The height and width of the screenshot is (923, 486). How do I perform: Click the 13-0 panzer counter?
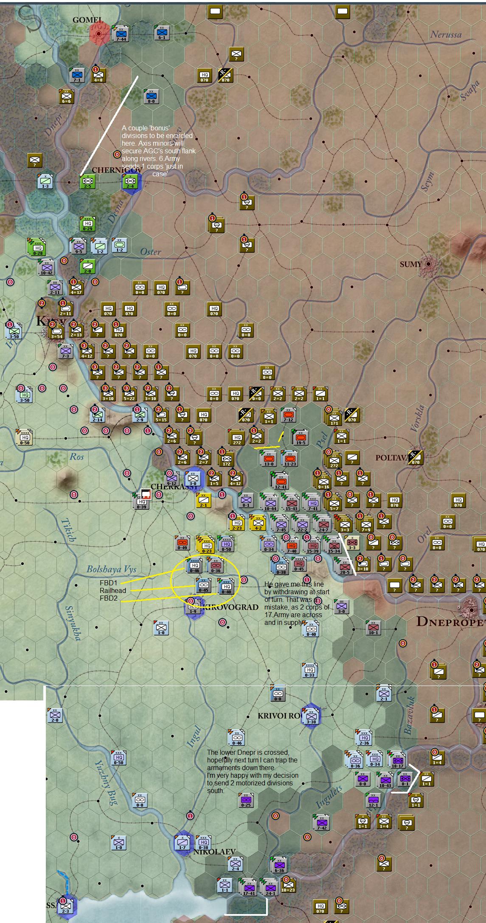tap(268, 459)
